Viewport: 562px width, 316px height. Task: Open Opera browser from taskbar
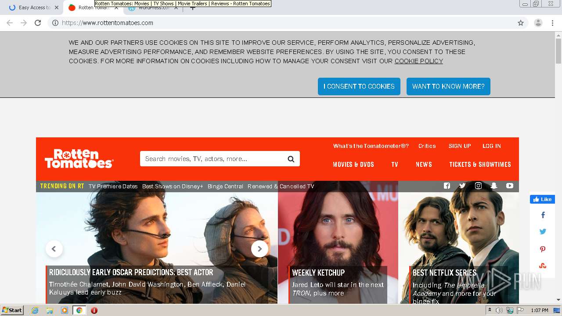tap(94, 310)
